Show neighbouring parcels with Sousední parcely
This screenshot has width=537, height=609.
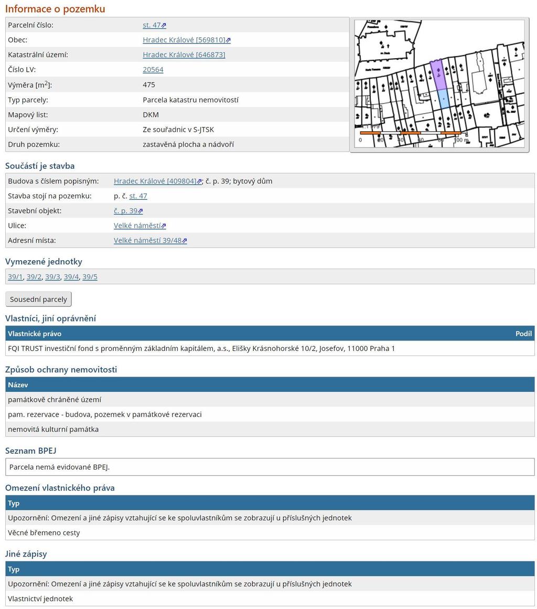click(38, 300)
